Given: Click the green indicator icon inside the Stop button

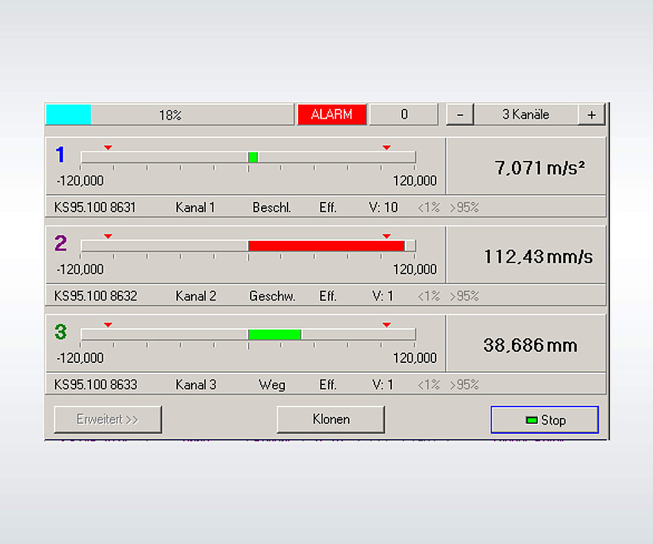Looking at the screenshot, I should click(x=530, y=419).
